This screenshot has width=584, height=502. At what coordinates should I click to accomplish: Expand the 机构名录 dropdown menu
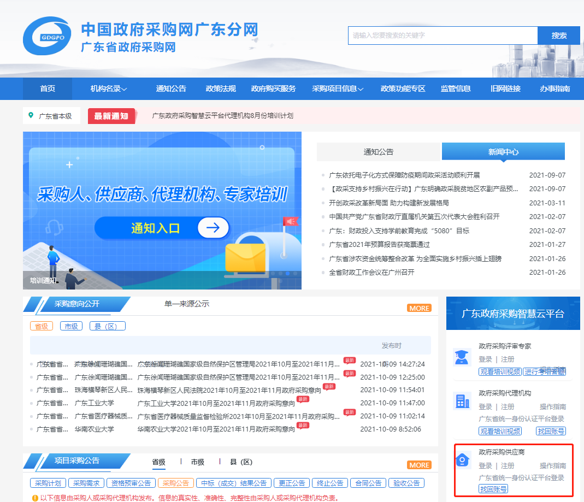109,88
